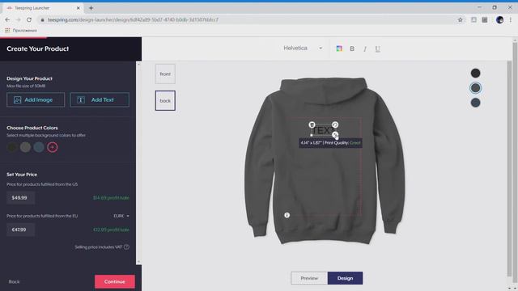The height and width of the screenshot is (291, 518).
Task: Reload the current browser page
Action: 29,19
